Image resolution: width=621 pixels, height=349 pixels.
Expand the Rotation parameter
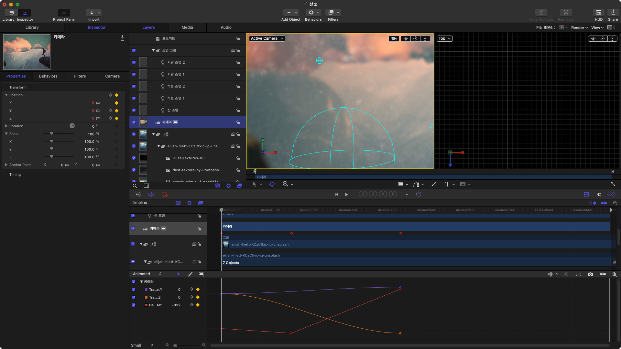[x=6, y=126]
